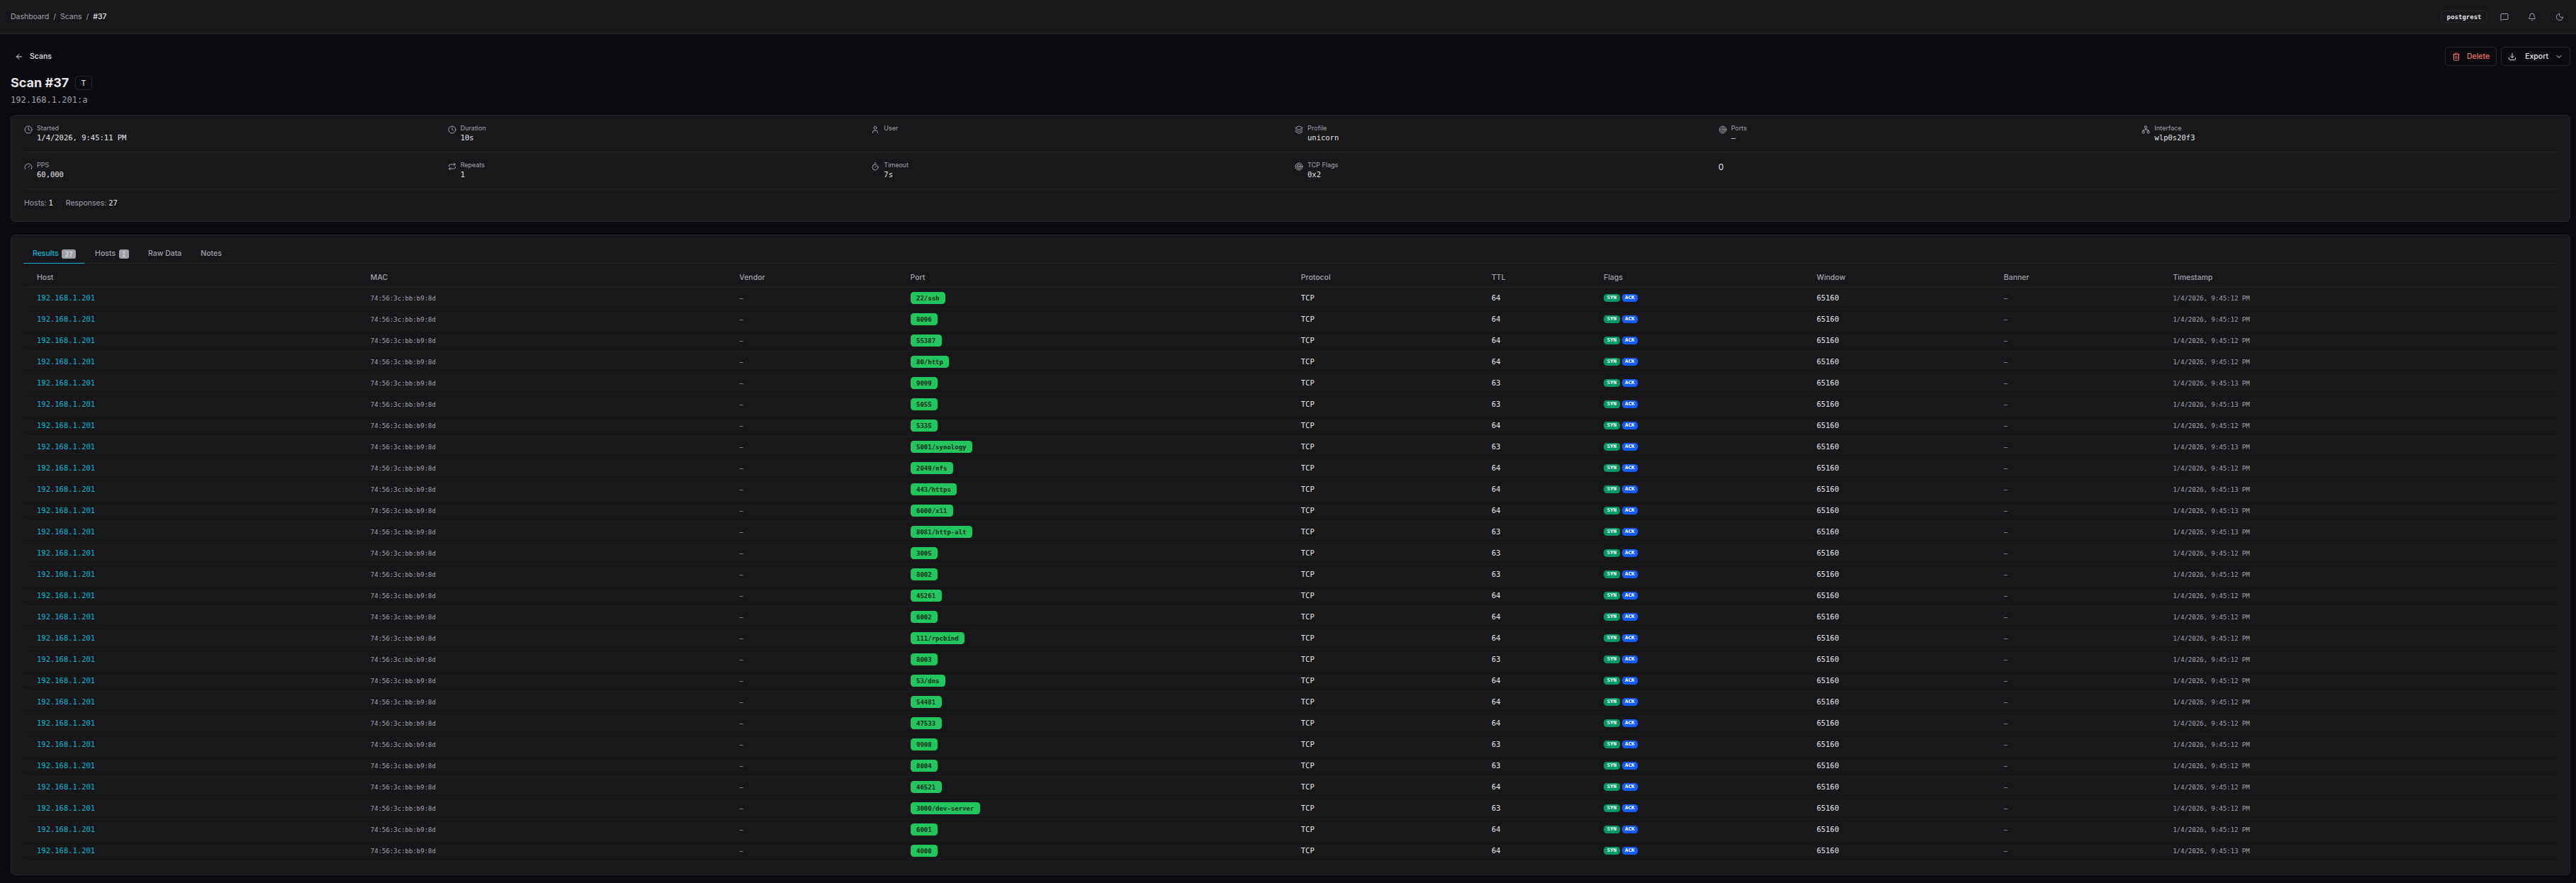The height and width of the screenshot is (883, 2576).
Task: Click Scans in the breadcrumb
Action: 70,17
